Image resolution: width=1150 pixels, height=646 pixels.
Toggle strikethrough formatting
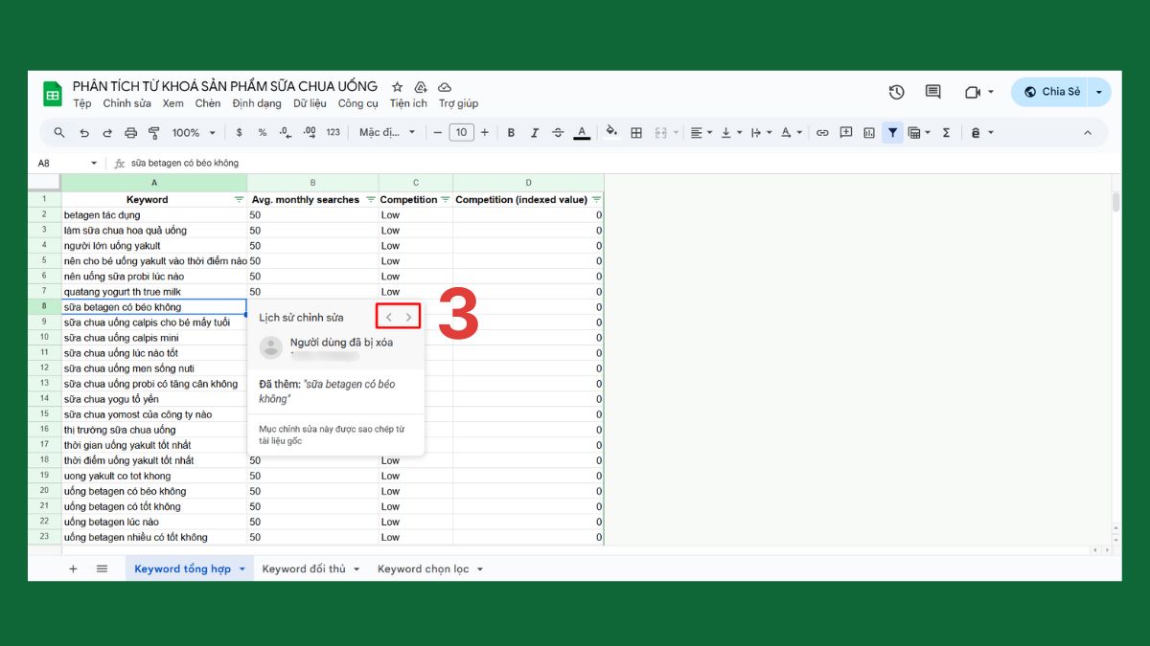coord(558,133)
